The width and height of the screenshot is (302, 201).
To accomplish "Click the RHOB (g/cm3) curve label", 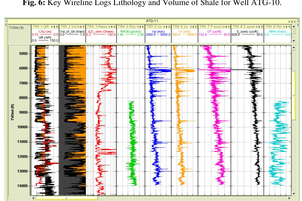I will point(131,31).
